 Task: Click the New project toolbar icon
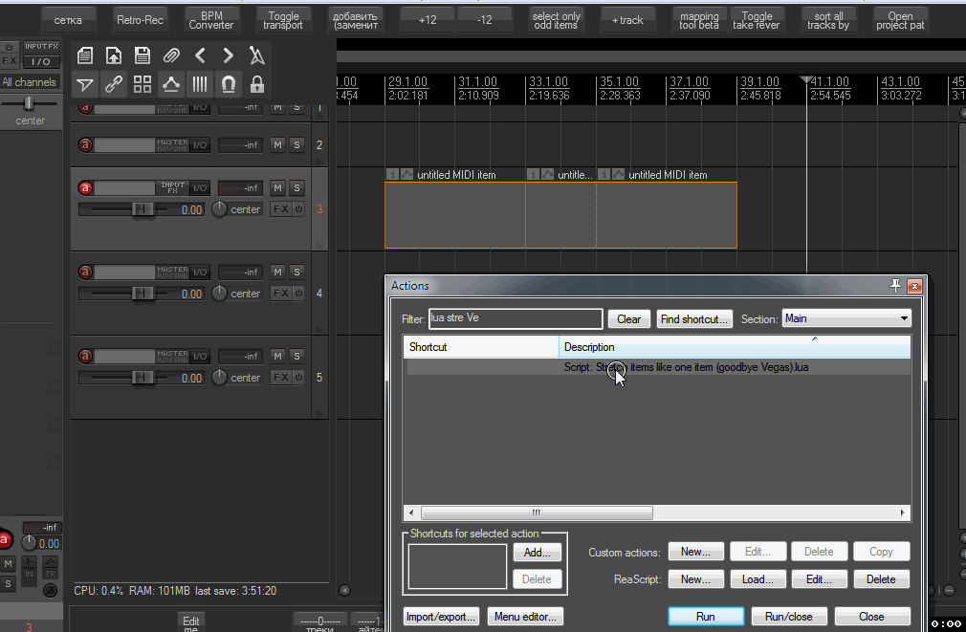pyautogui.click(x=85, y=55)
